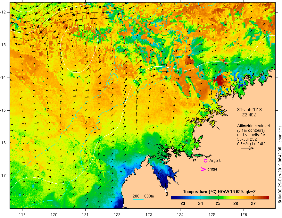Screen dimensions: 282x218
Task: Click the 122 longitude axis label
Action: [x=117, y=214]
